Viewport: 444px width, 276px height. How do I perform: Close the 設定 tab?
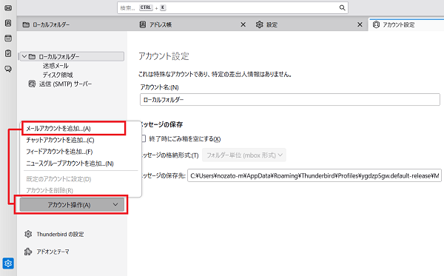coord(360,25)
